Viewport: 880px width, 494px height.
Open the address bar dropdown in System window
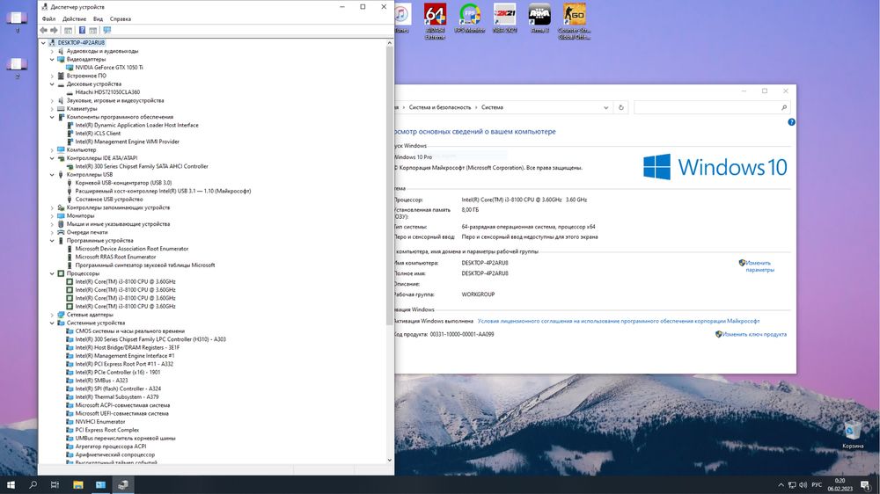click(x=606, y=107)
